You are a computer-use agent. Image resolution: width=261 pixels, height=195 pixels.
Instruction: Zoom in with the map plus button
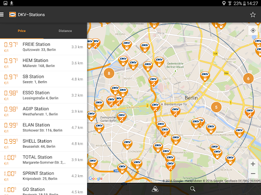[x=253, y=164]
